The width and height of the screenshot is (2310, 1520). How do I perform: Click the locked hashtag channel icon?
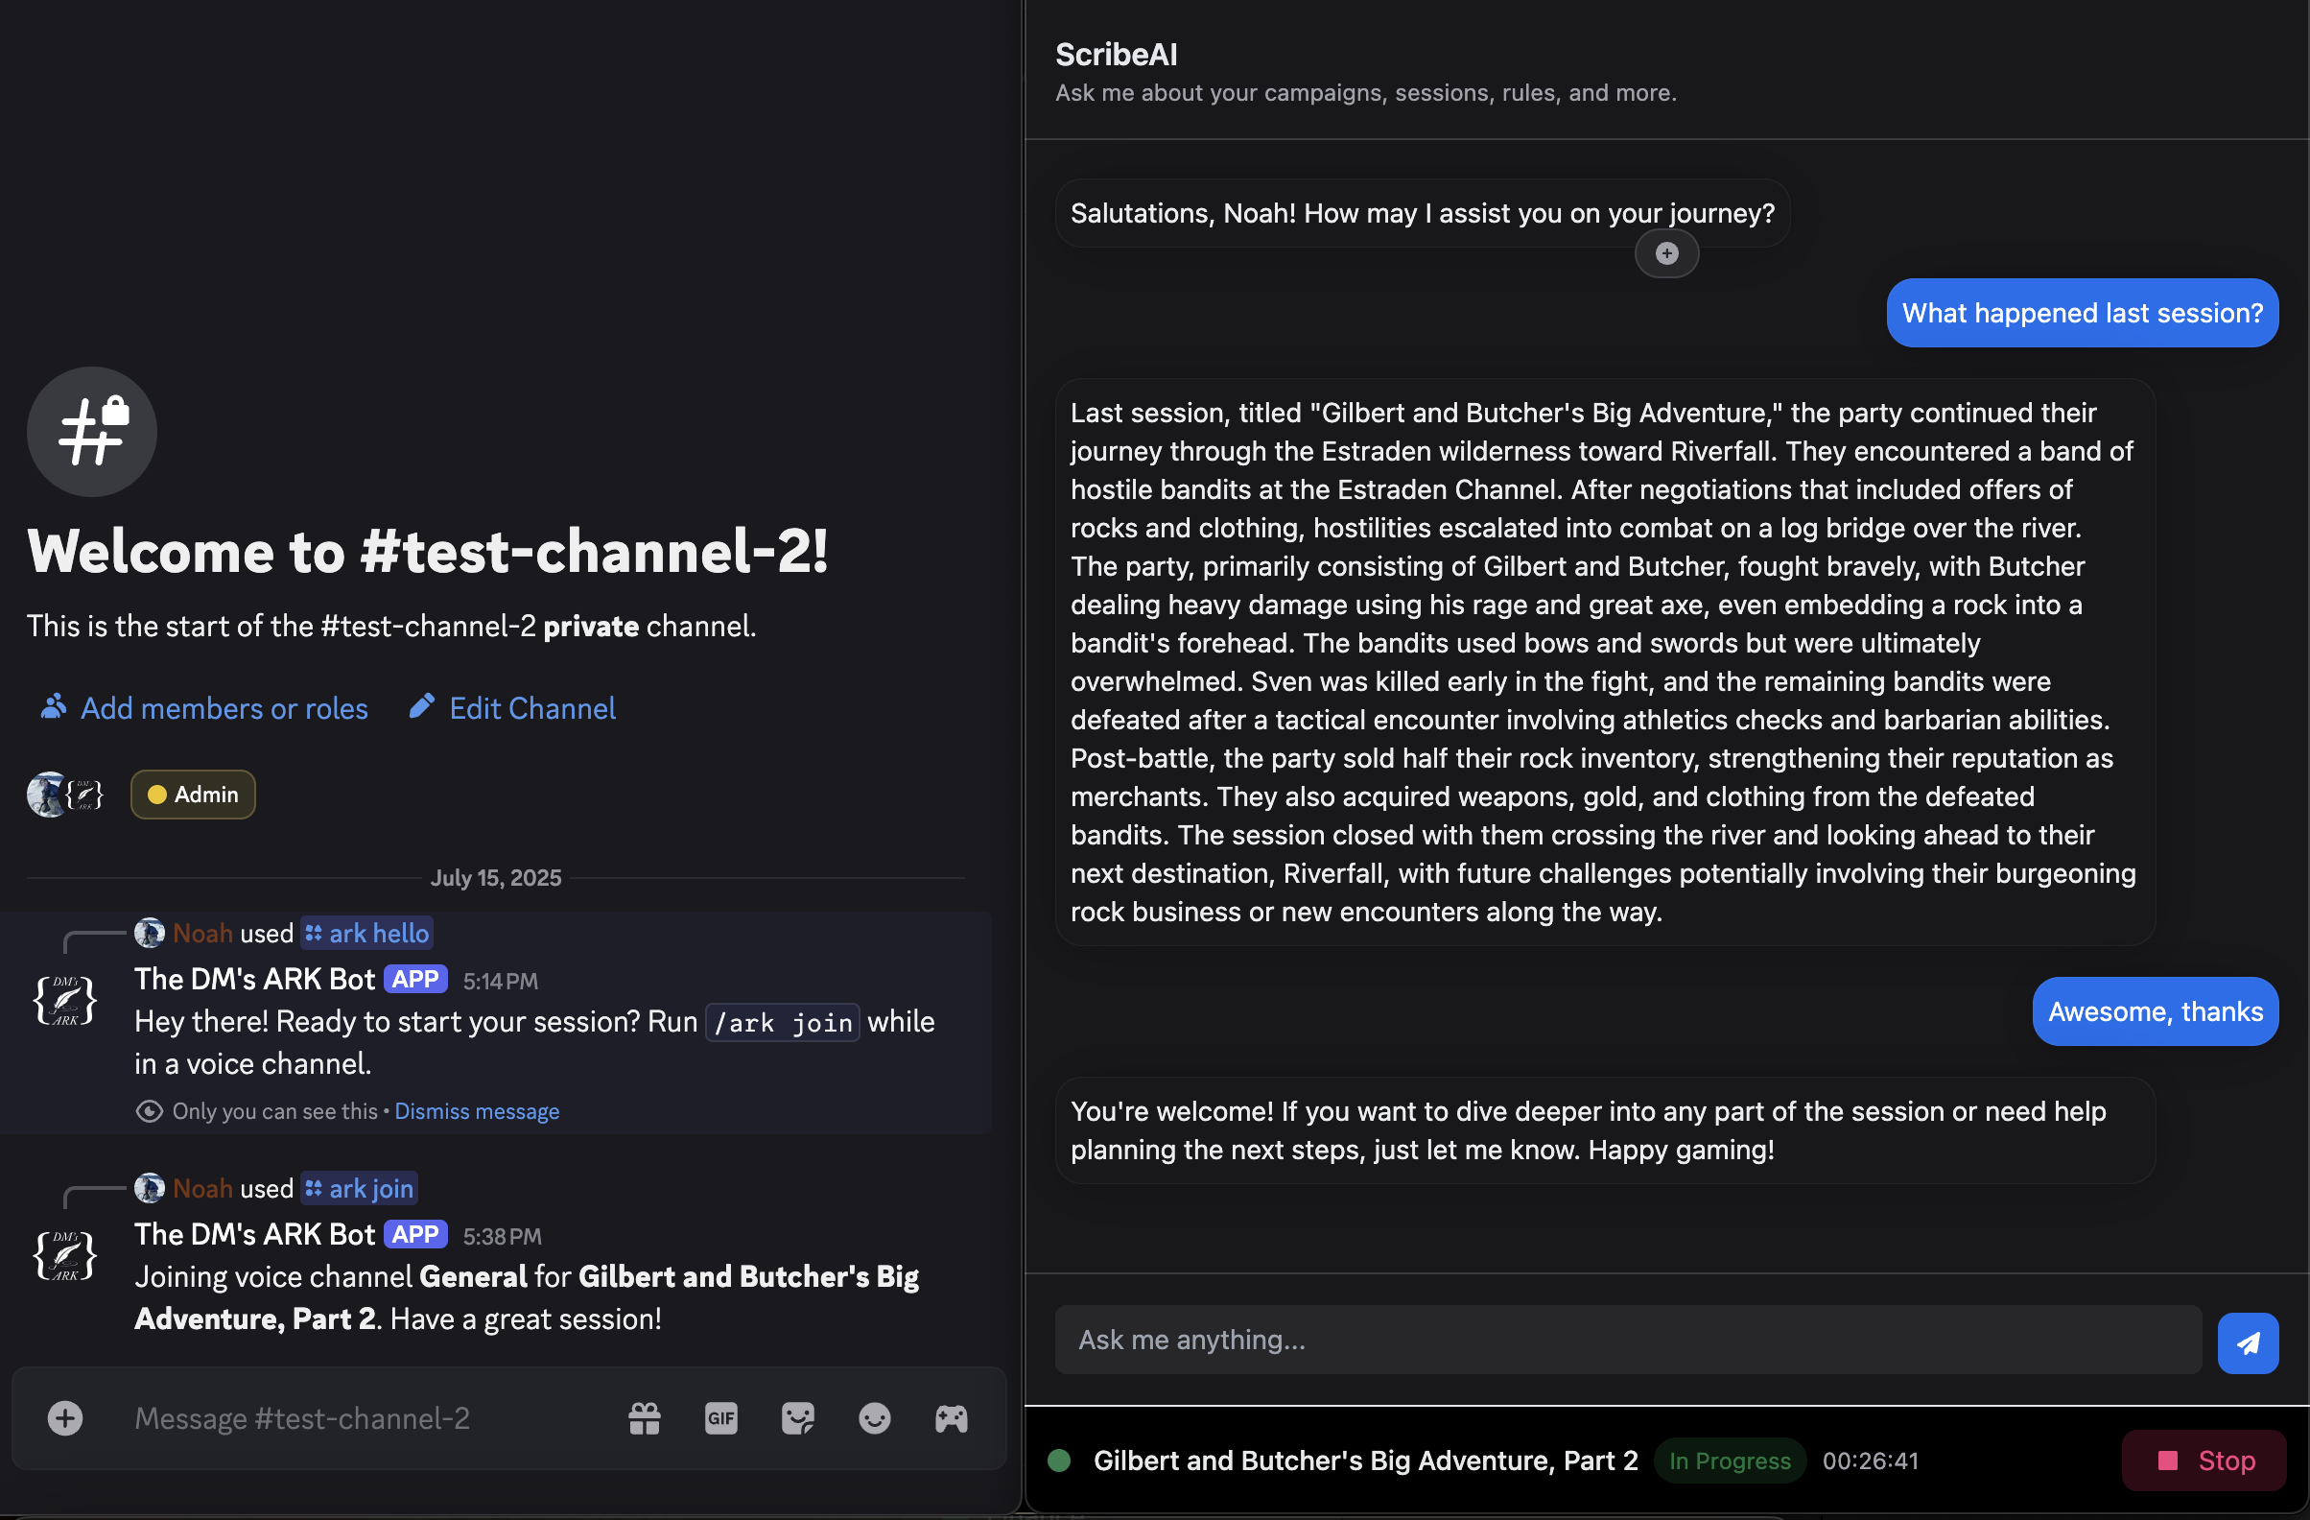pos(91,431)
